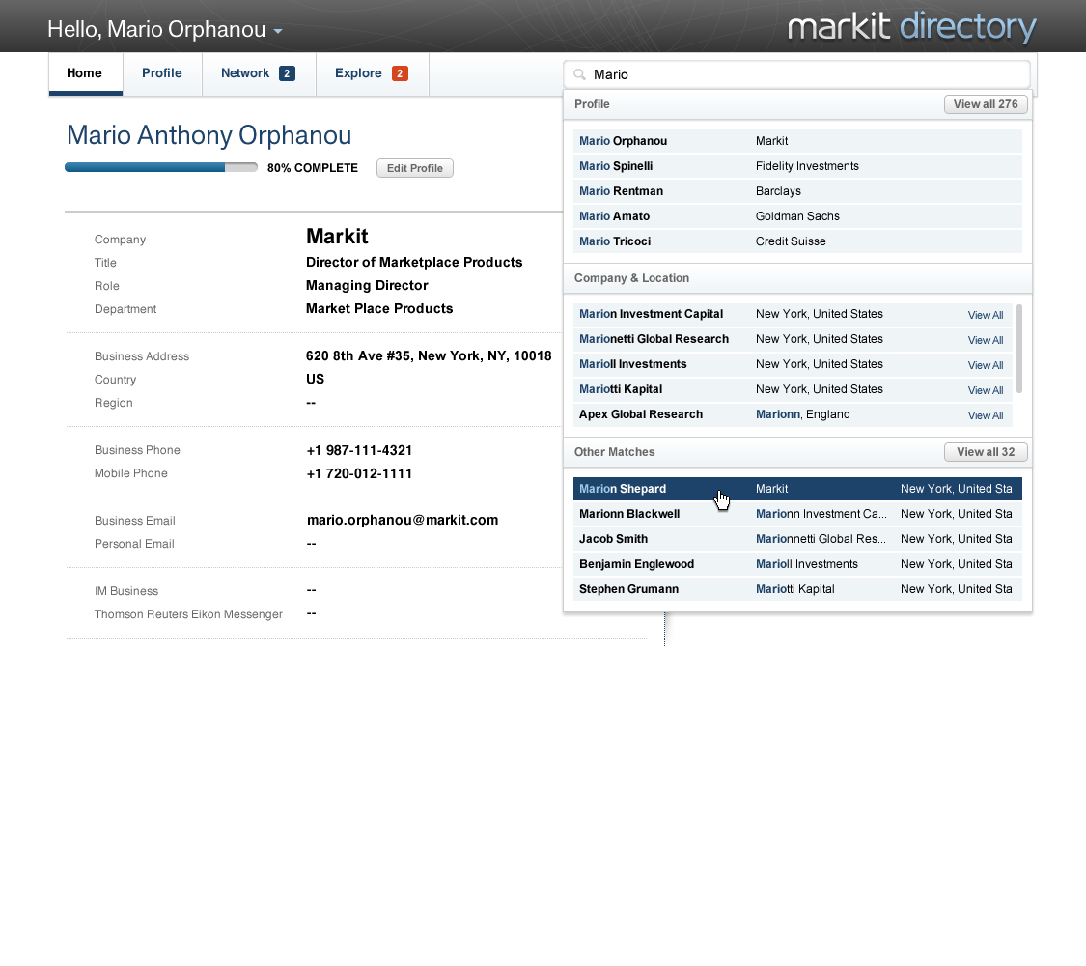View All for Apex Global Research
1086x966 pixels.
click(986, 415)
